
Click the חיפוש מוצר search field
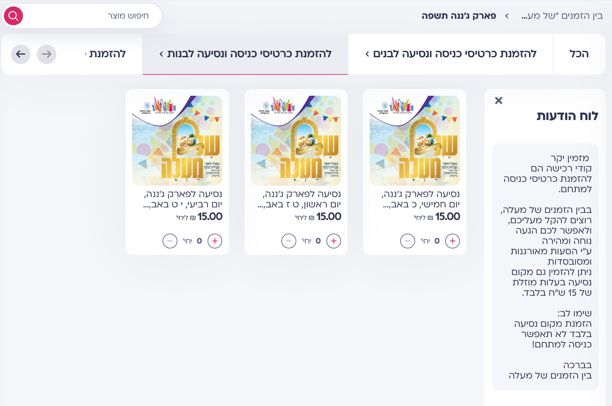click(x=87, y=16)
